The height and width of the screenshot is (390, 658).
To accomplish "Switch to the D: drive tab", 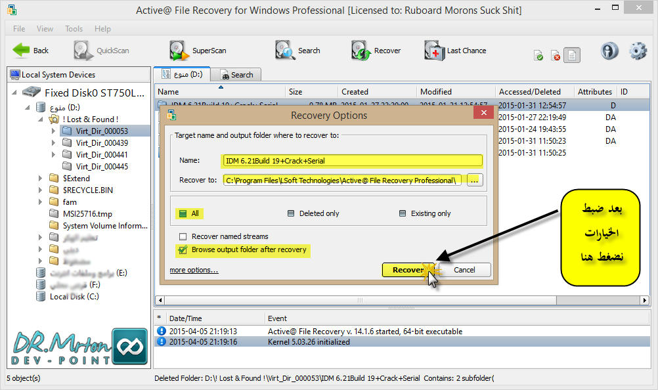I will click(x=182, y=74).
